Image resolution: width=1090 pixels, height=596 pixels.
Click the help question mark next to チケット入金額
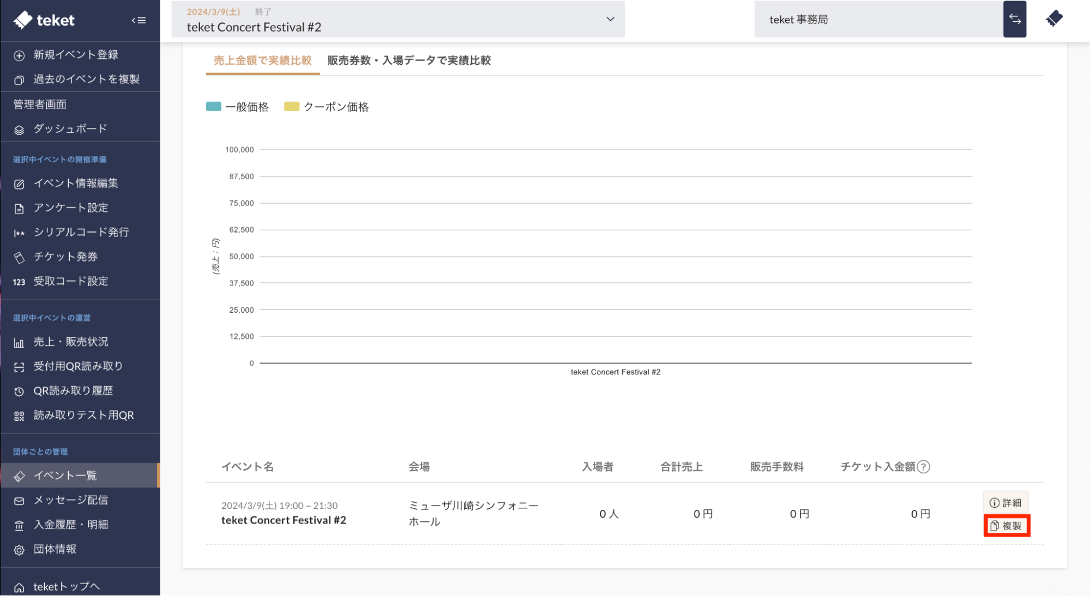923,467
